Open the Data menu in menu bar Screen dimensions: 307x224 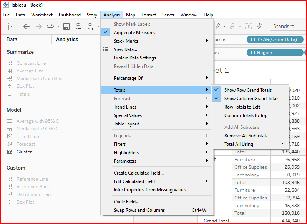tap(20, 15)
